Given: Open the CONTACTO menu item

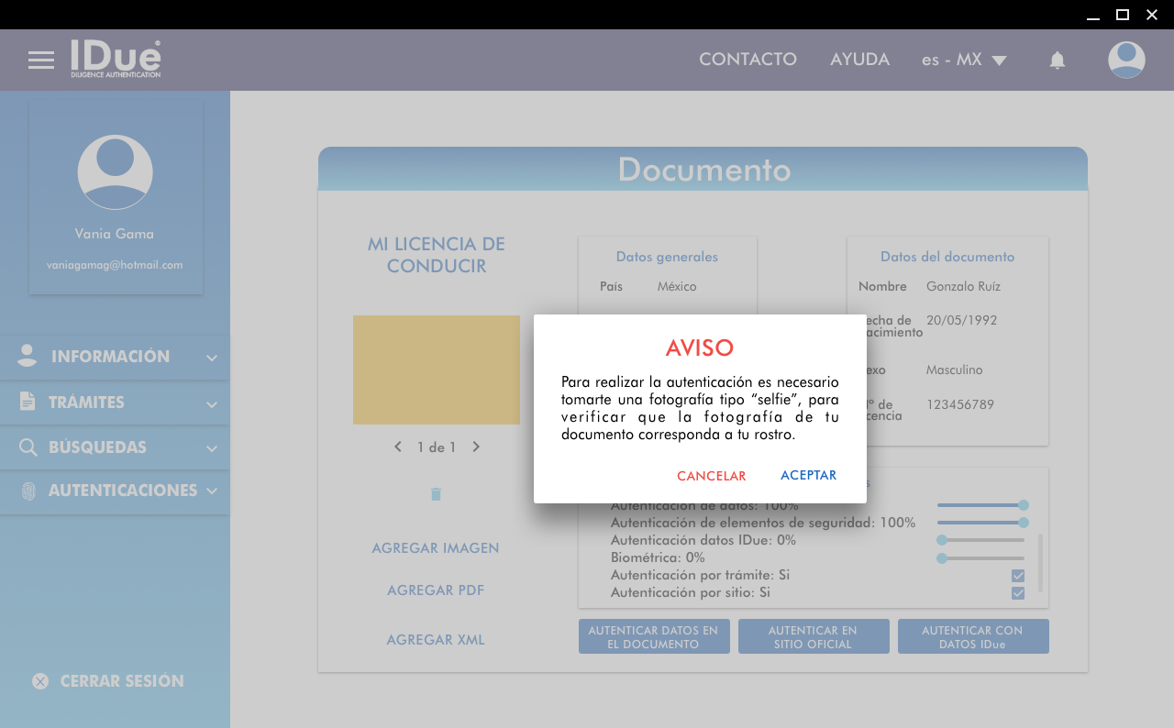Looking at the screenshot, I should coord(748,60).
